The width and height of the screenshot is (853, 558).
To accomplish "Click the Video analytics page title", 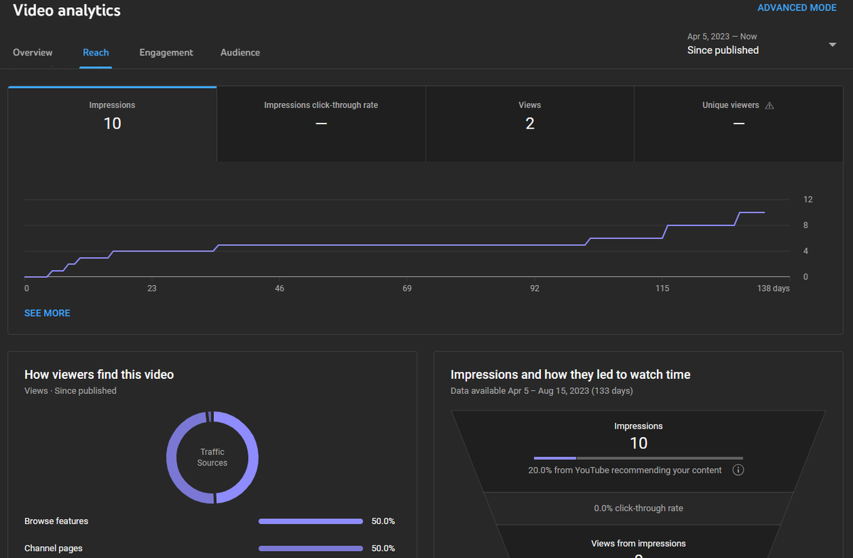I will pos(67,10).
